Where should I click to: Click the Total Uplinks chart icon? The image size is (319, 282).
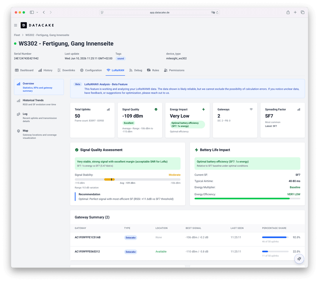click(x=108, y=109)
